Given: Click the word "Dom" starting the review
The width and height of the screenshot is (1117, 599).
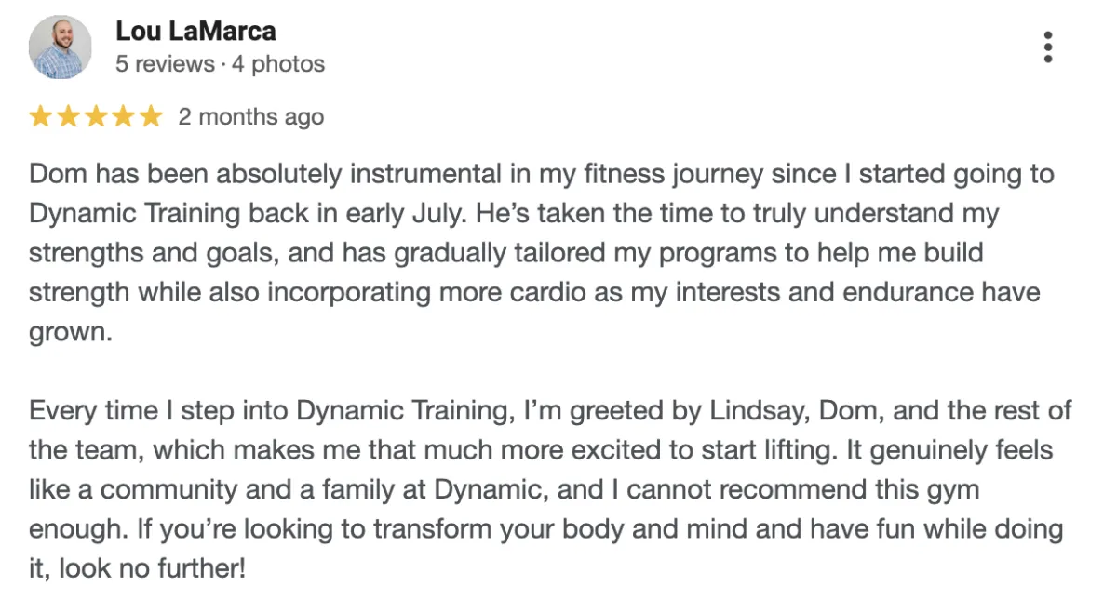Looking at the screenshot, I should click(53, 174).
